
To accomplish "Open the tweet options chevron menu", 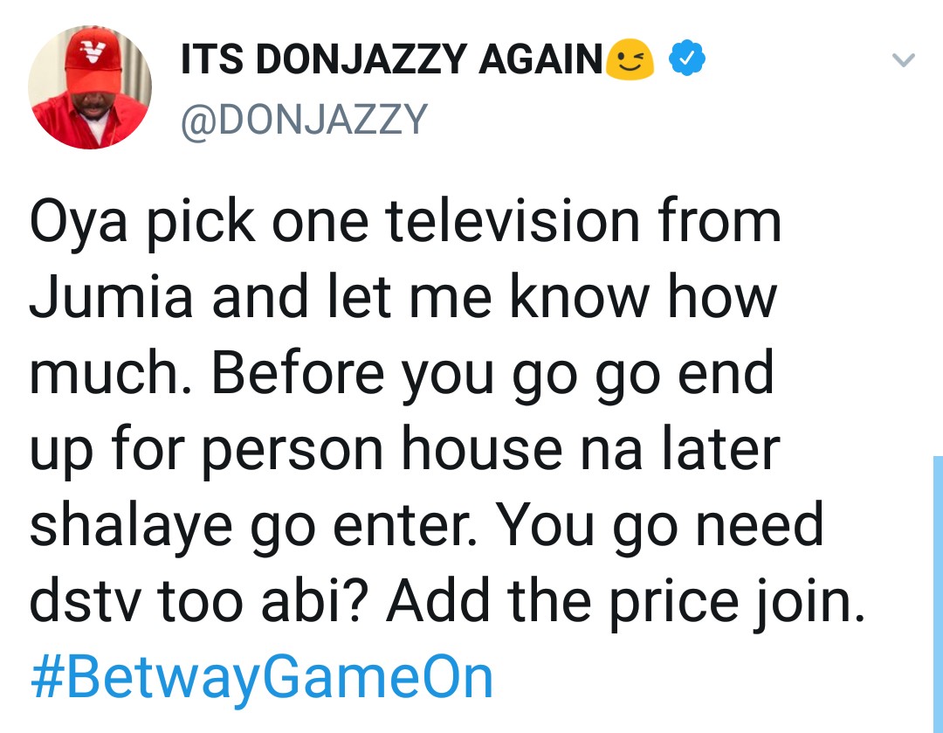I will tap(903, 61).
